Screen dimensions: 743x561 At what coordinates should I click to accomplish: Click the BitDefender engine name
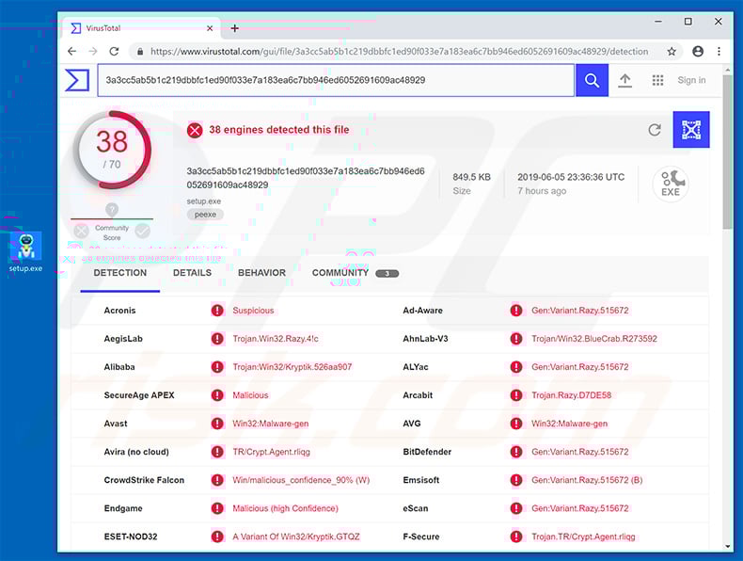pos(427,452)
